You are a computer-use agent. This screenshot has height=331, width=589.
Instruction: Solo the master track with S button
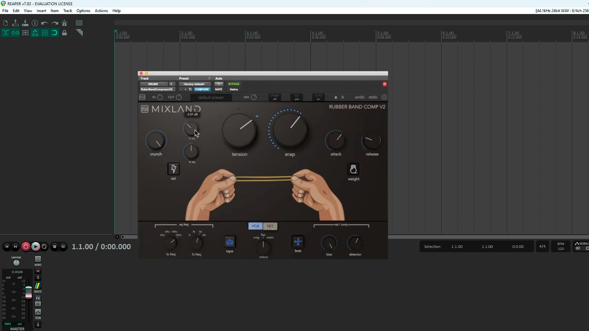click(38, 278)
